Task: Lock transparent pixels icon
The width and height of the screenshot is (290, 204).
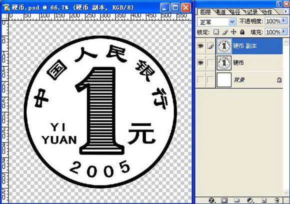Action: tap(216, 32)
